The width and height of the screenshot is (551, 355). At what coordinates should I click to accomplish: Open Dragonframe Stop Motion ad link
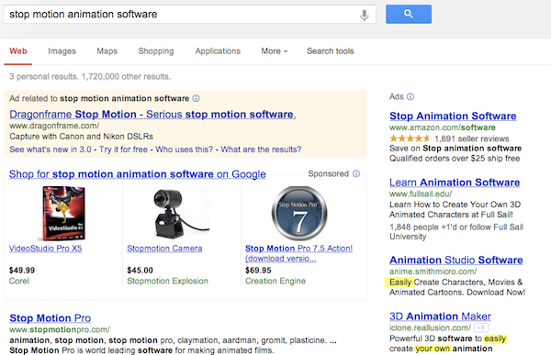pos(152,114)
